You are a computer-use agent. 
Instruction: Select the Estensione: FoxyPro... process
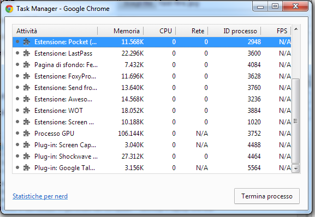tap(152, 76)
